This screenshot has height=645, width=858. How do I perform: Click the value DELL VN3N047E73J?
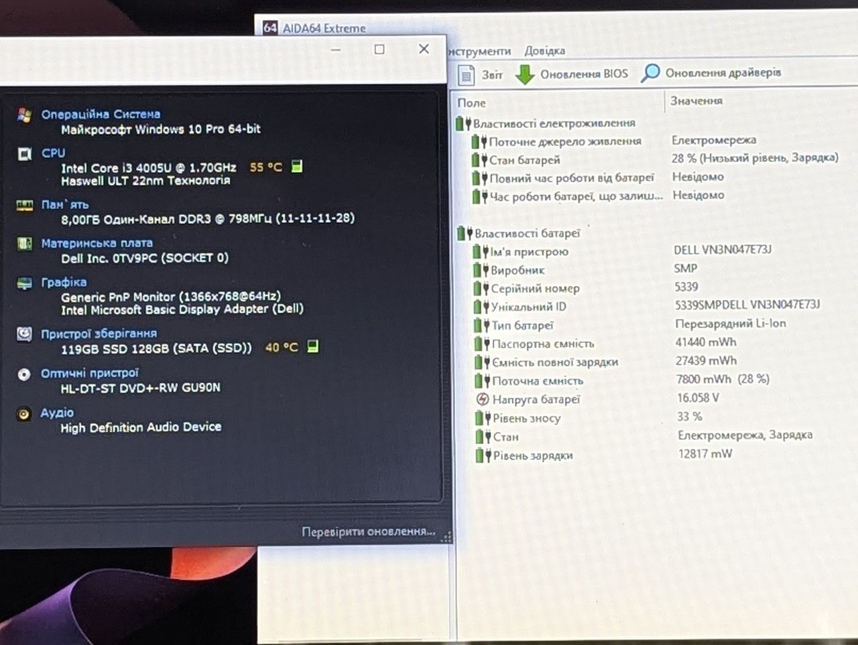[723, 250]
